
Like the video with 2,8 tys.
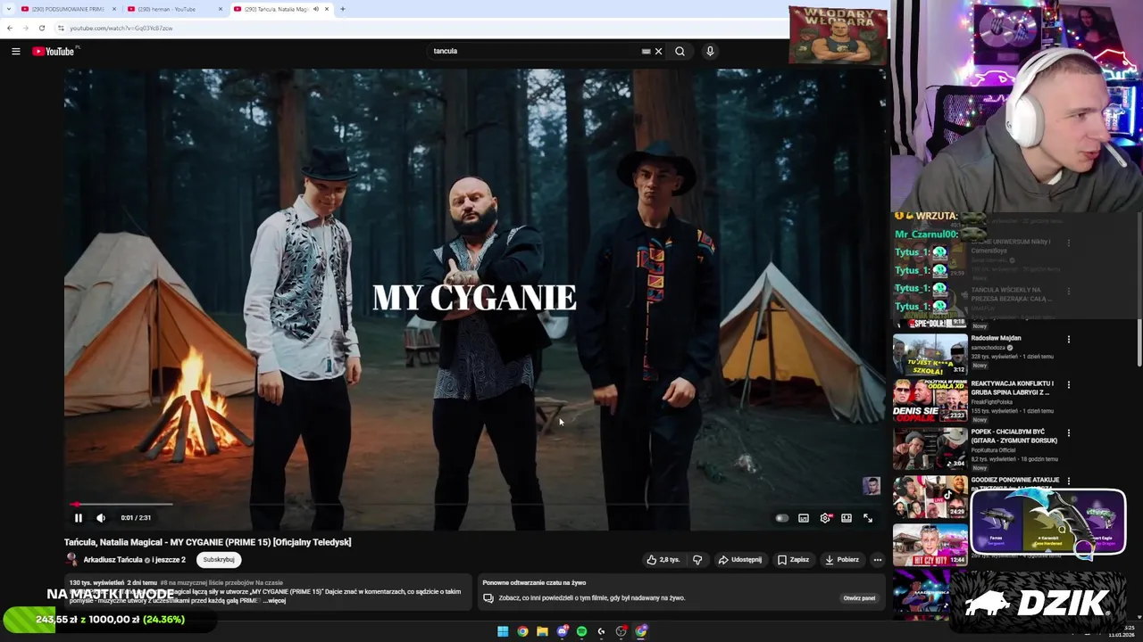(663, 560)
